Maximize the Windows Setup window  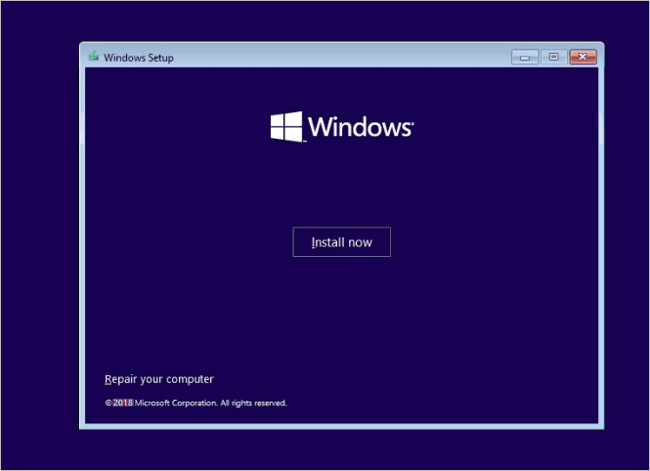pos(553,57)
